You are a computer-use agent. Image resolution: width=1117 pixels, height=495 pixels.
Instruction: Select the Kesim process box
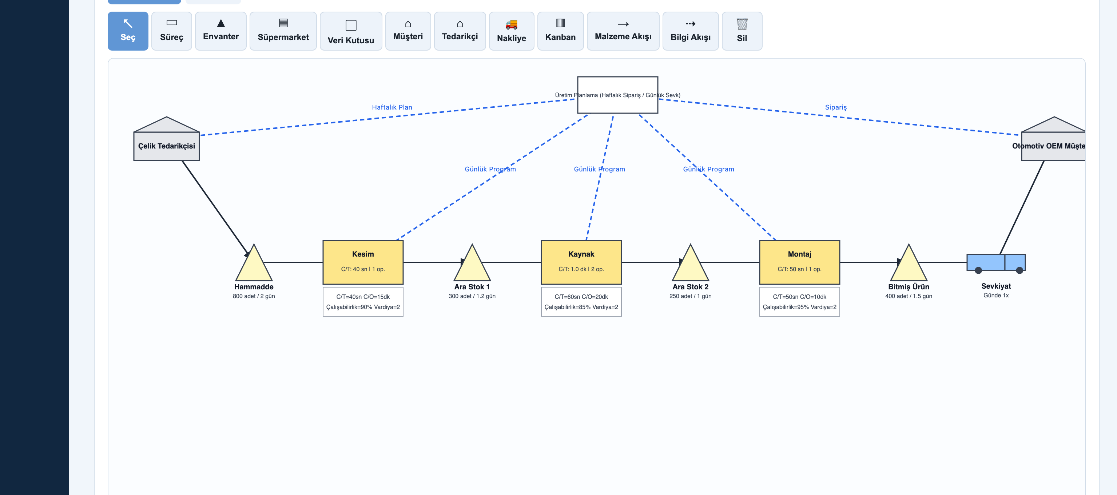[x=363, y=262]
